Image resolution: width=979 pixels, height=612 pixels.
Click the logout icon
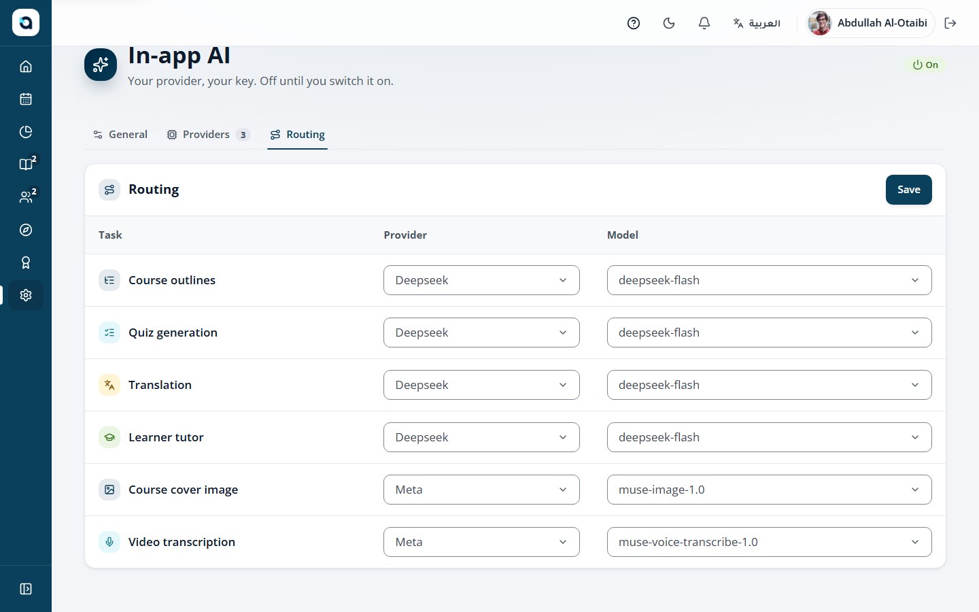(x=950, y=23)
